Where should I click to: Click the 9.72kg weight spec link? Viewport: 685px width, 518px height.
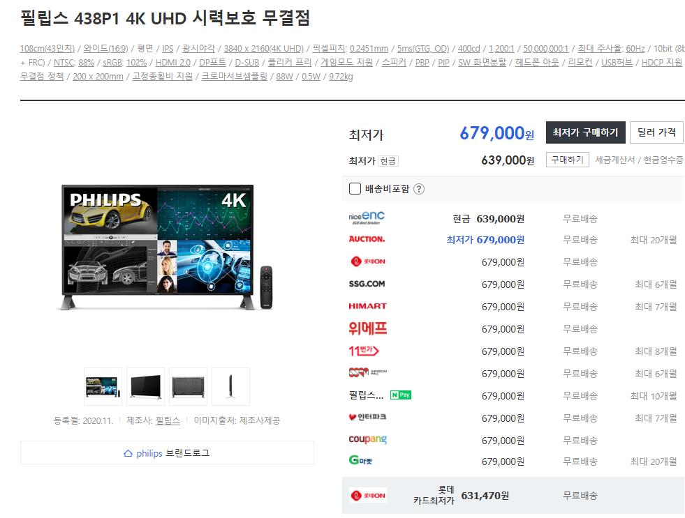pyautogui.click(x=341, y=76)
